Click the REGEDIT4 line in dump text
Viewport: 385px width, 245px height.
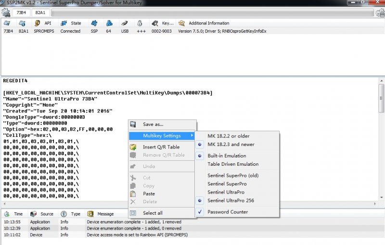(x=15, y=81)
